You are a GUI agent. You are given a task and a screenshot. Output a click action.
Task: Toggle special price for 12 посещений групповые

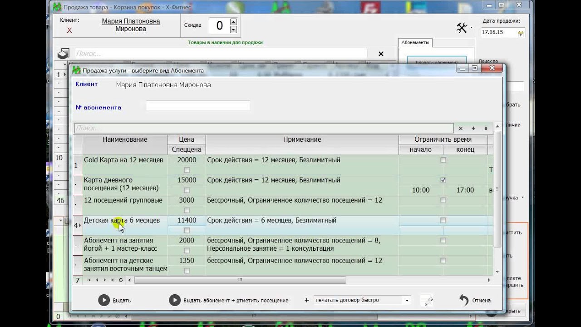(x=187, y=210)
